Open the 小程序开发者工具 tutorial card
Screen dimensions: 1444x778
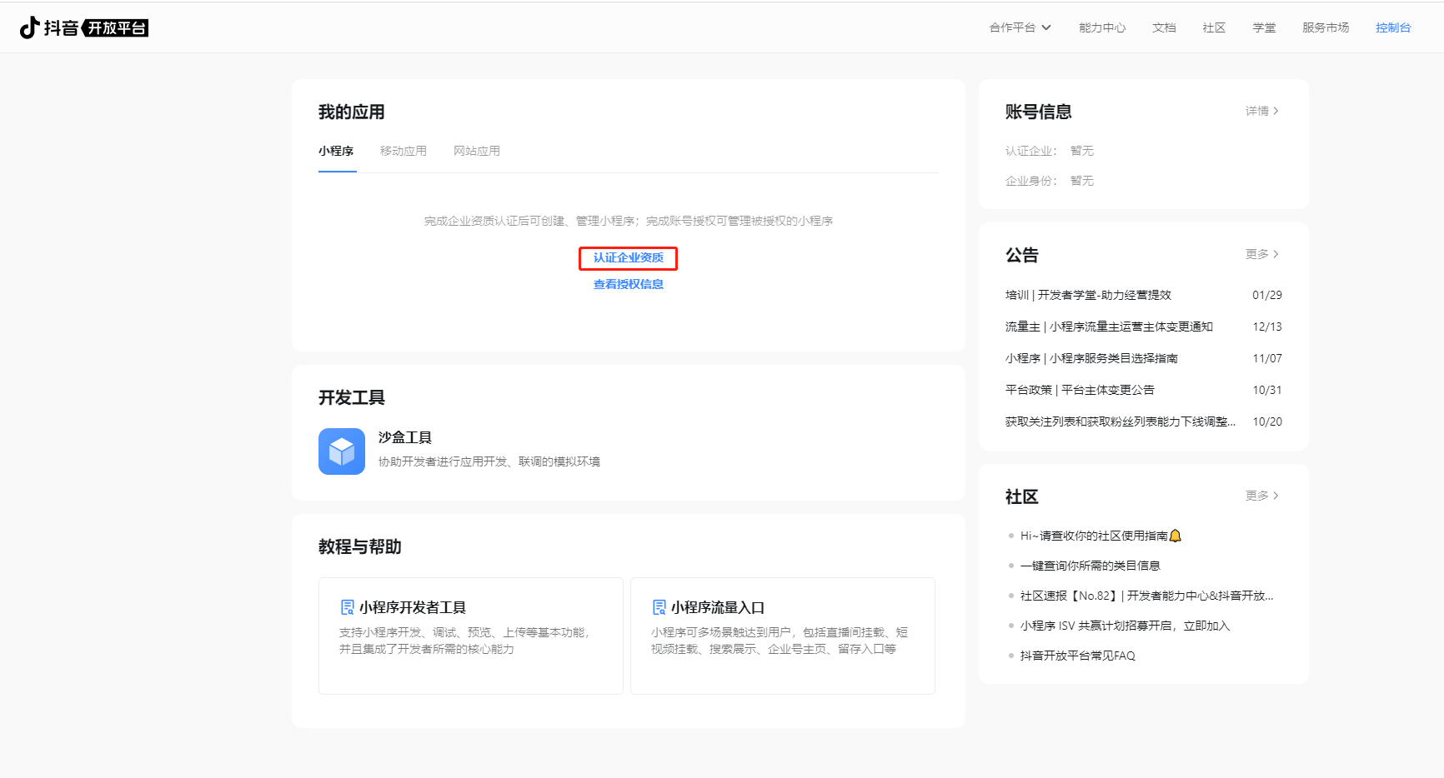471,636
